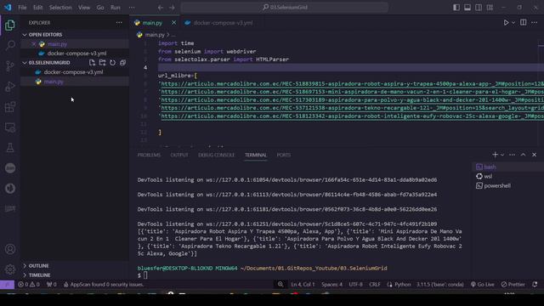The width and height of the screenshot is (544, 306).
Task: Open the File menu
Action: 22,8
